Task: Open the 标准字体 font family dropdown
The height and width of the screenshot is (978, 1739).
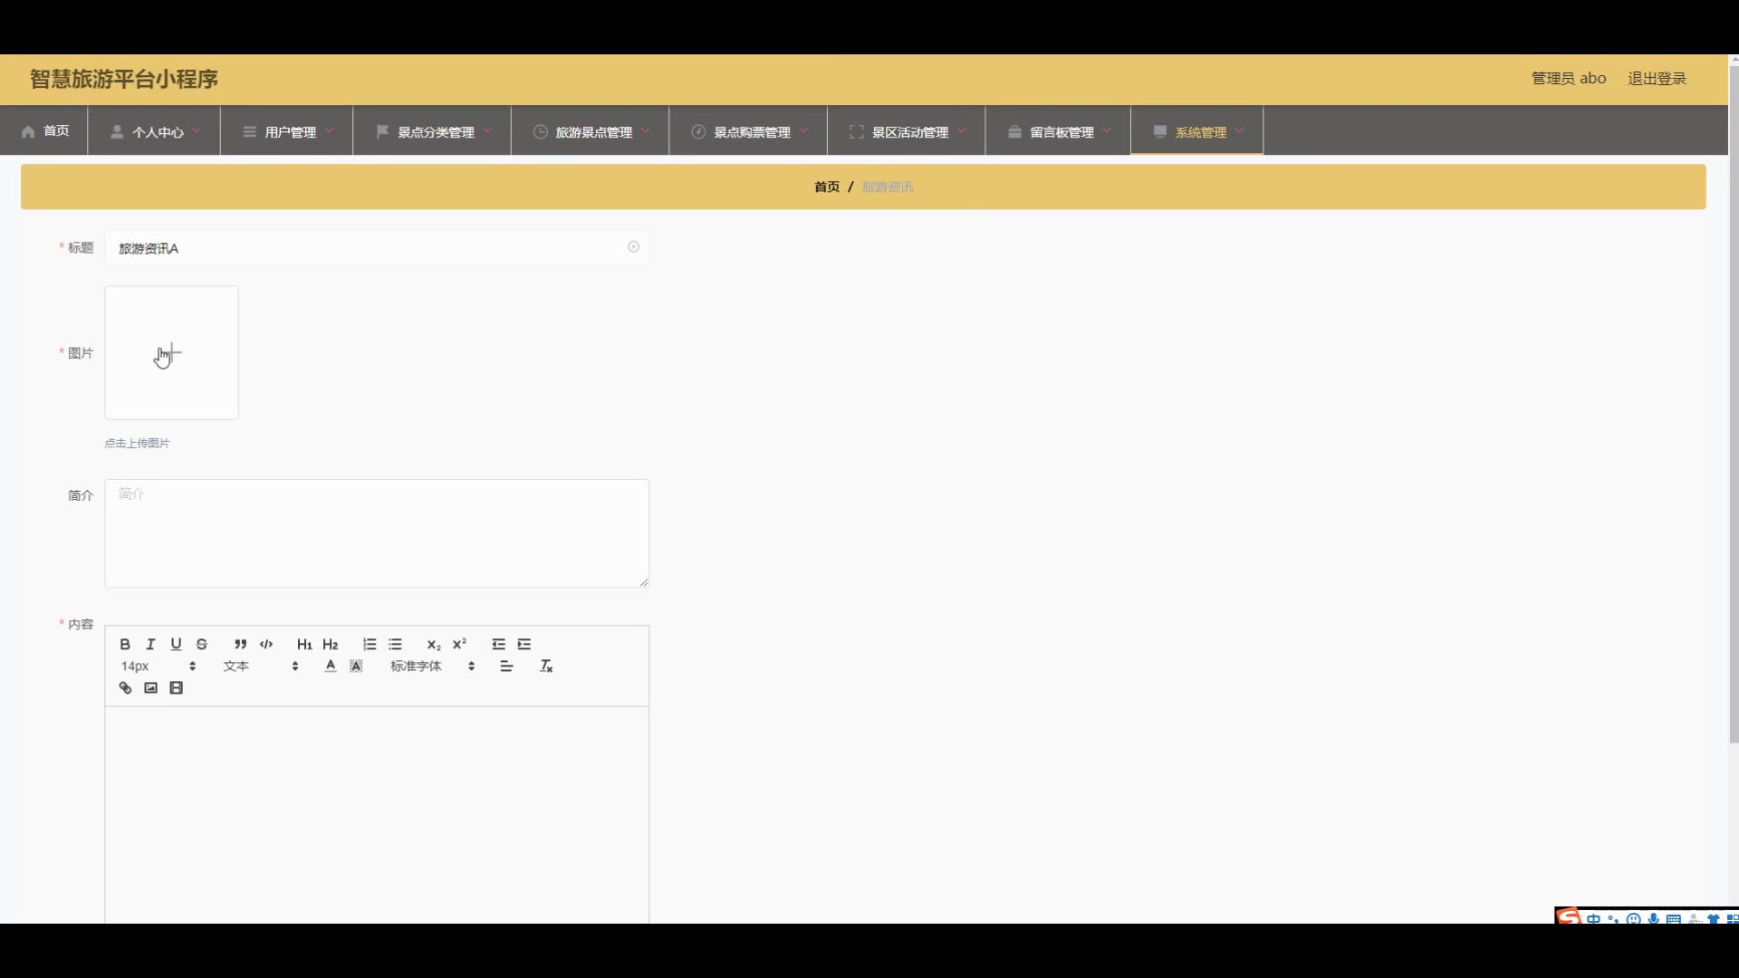Action: tap(432, 666)
